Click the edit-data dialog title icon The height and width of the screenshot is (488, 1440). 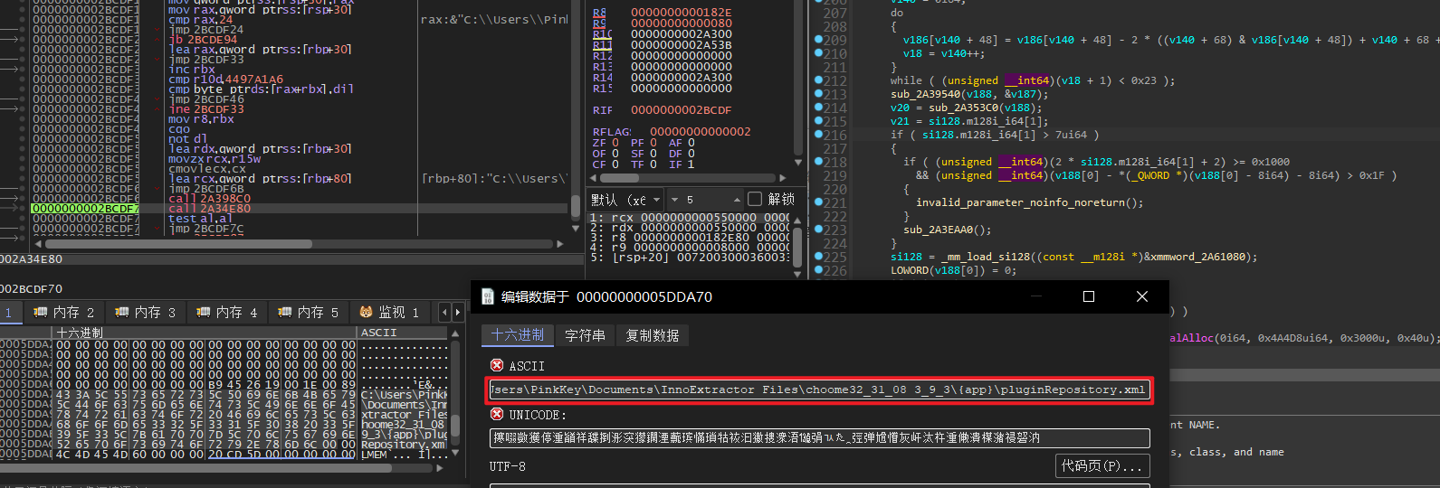click(488, 296)
